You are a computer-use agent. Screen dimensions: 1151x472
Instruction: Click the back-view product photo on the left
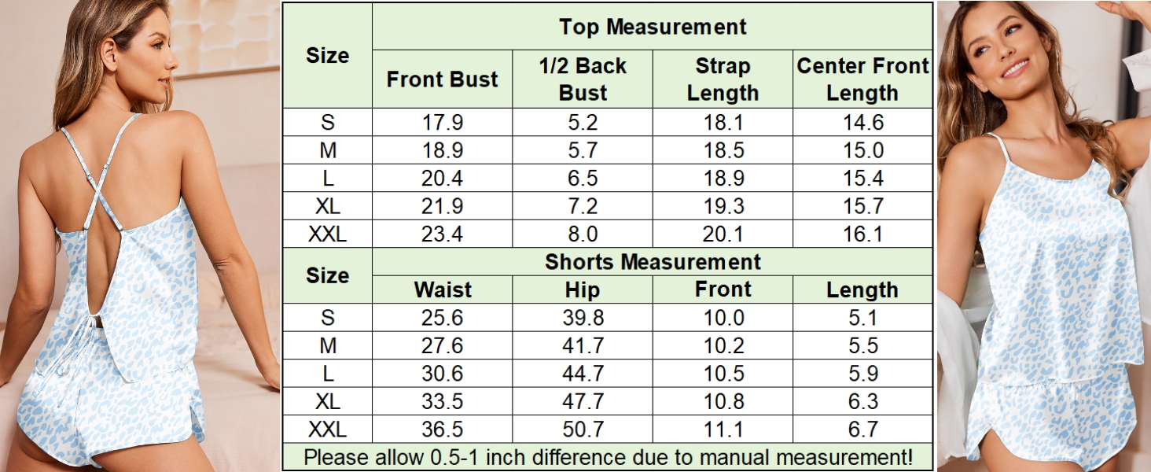(140, 236)
